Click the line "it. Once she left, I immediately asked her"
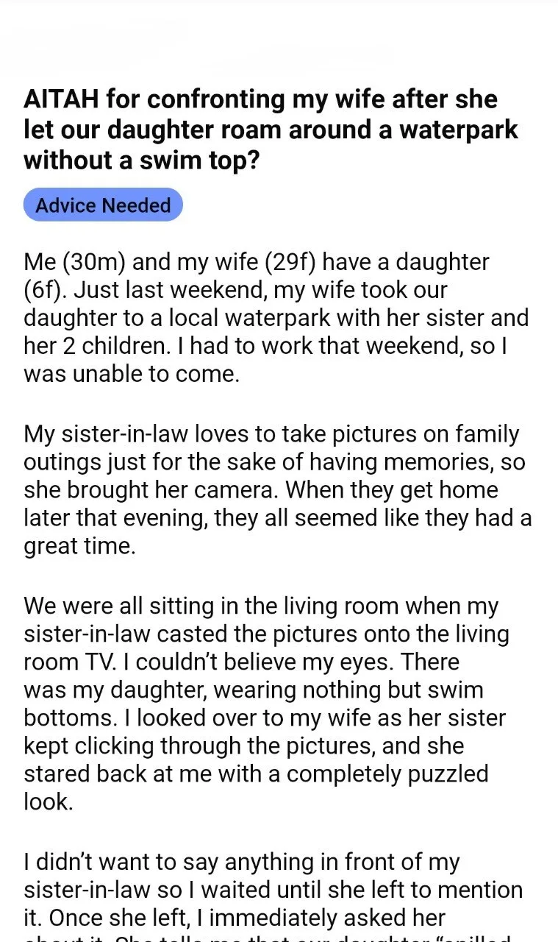 tap(235, 918)
